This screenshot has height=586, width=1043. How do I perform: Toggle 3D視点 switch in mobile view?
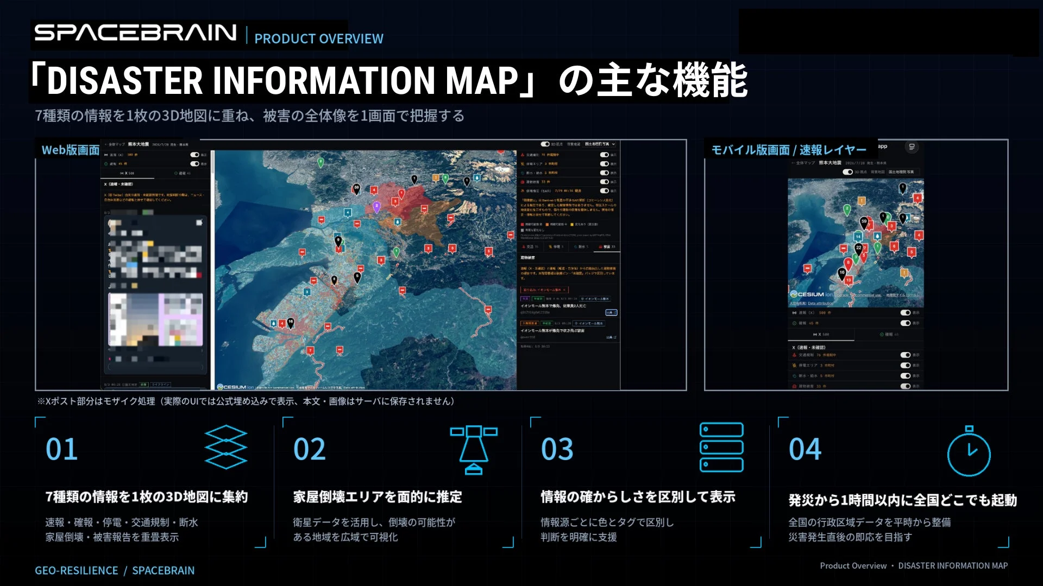pos(848,172)
